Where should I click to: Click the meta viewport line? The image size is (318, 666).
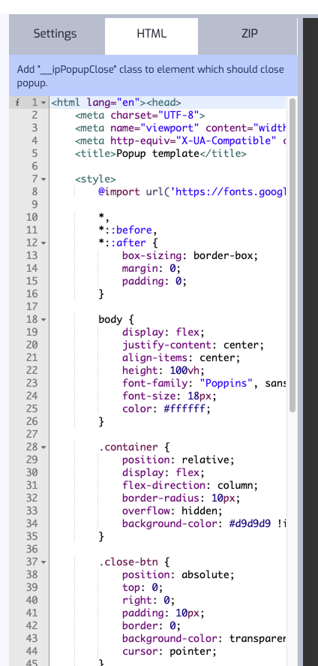181,128
